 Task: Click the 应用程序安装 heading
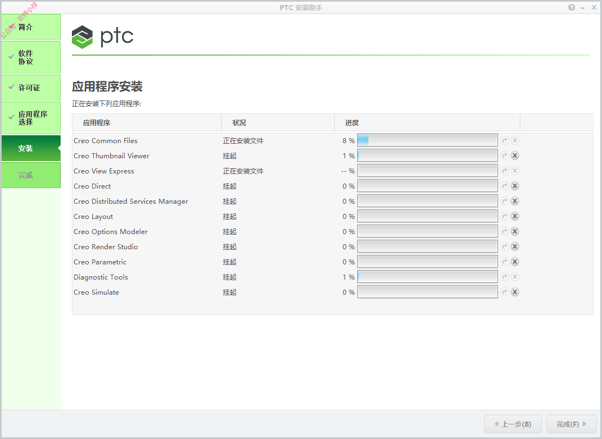coord(107,86)
